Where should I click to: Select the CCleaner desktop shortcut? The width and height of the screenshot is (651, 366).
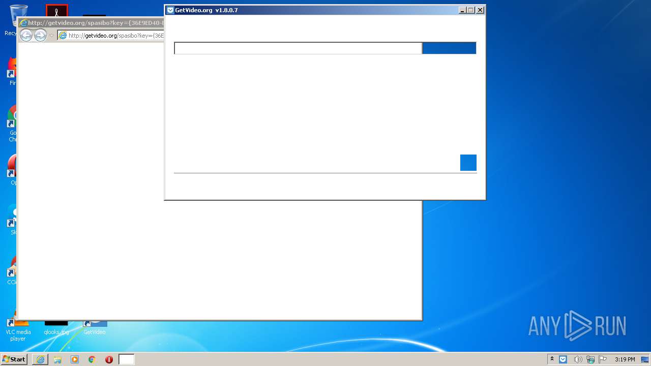coord(12,269)
